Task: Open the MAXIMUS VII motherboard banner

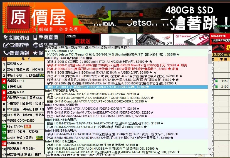Action: click(154, 39)
